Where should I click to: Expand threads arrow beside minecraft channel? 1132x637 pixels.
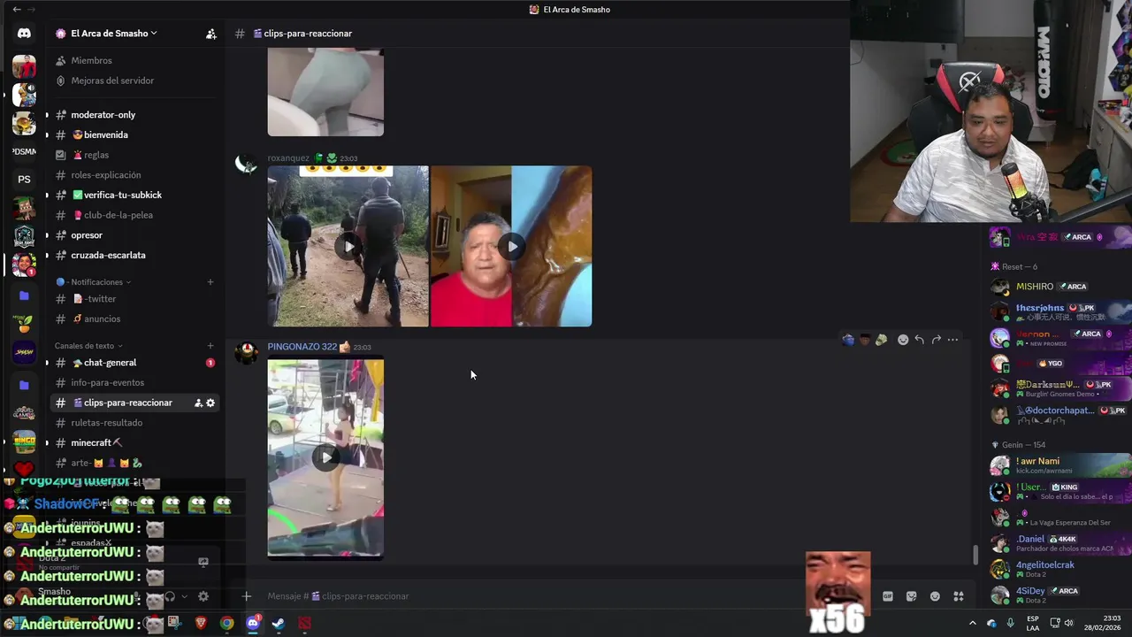47,442
